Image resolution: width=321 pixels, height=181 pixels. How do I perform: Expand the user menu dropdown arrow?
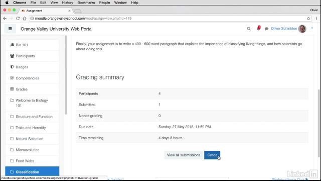click(312, 28)
